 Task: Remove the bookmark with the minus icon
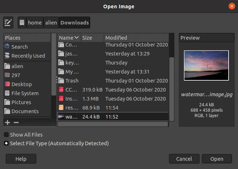16,122
